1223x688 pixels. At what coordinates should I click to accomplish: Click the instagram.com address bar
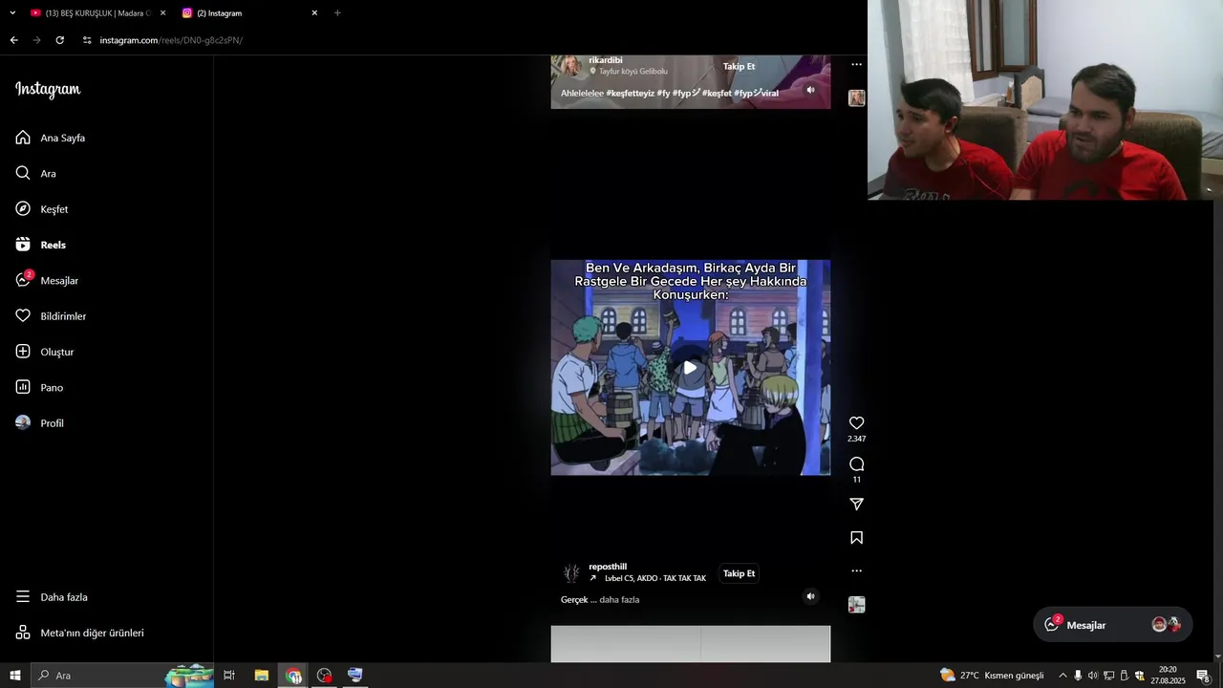click(x=171, y=40)
